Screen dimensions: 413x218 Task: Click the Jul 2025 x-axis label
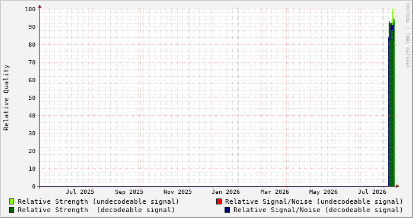[80, 192]
